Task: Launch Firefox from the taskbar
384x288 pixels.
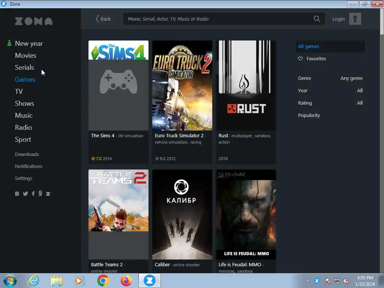Action: (126, 280)
